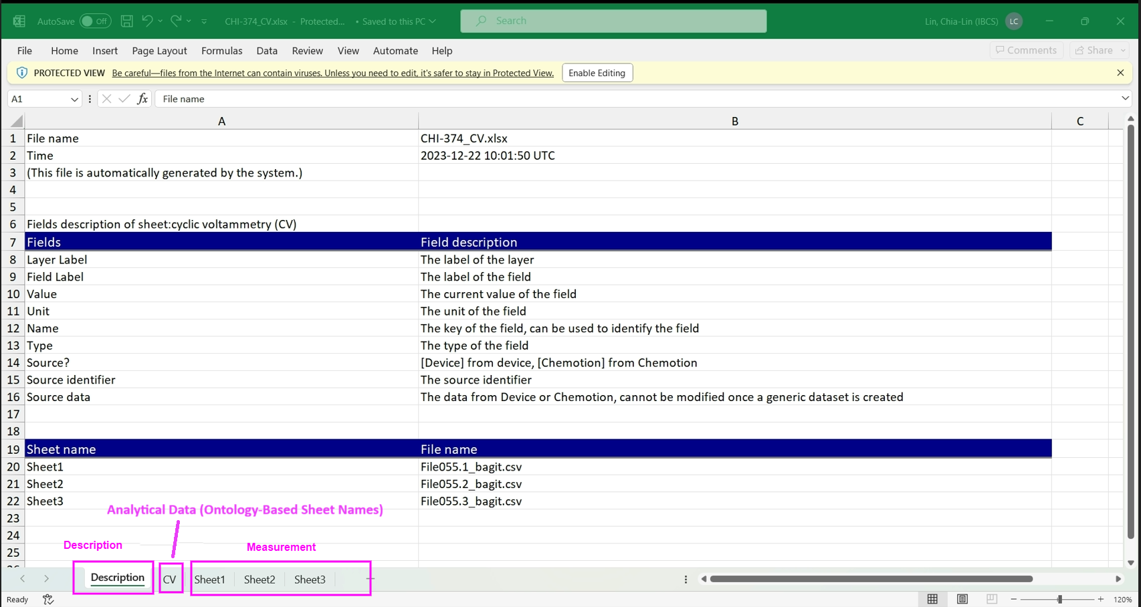
Task: Click the Save icon
Action: pyautogui.click(x=126, y=21)
